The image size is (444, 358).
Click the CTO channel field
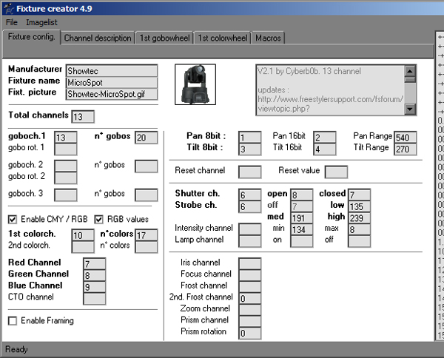click(x=94, y=299)
